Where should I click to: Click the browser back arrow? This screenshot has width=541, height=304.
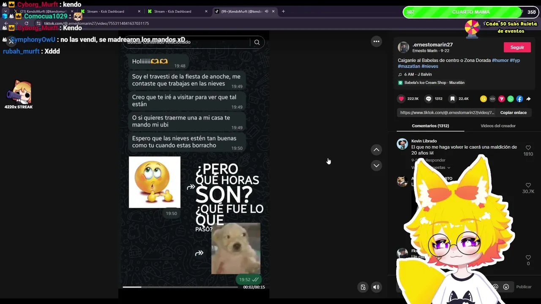pyautogui.click(x=6, y=24)
